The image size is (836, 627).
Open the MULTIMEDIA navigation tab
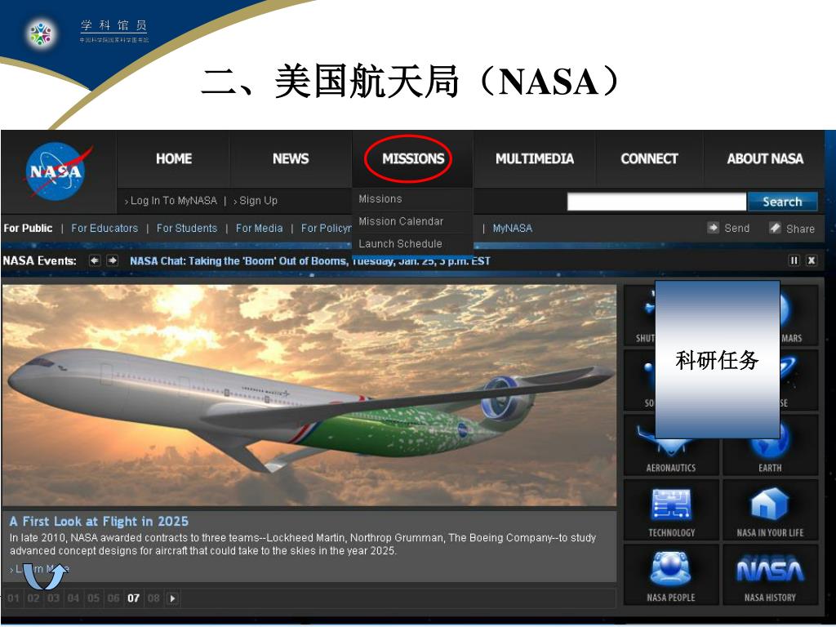[534, 159]
